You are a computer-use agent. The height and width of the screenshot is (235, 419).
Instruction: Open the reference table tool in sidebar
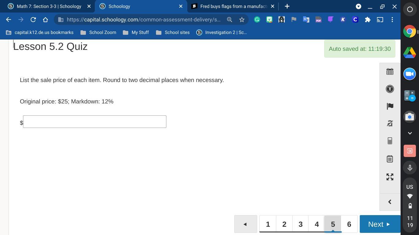point(390,72)
